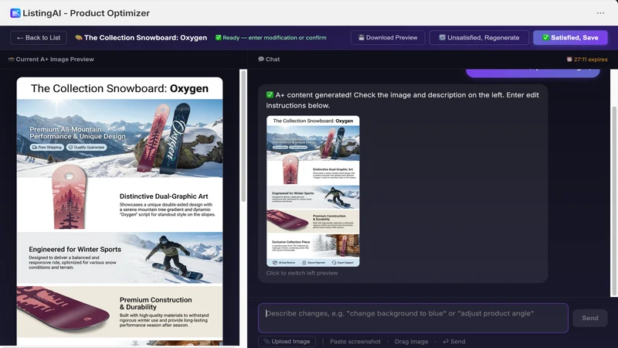Click the Free Shipping badge in the preview

point(46,147)
